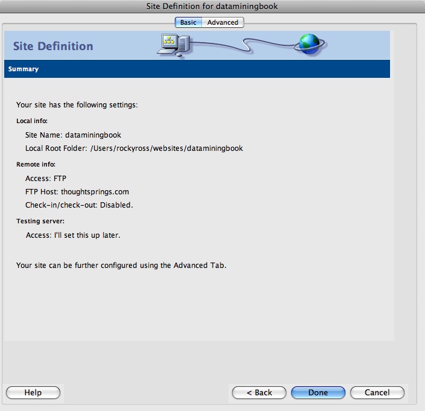This screenshot has height=411, width=425.
Task: Click the Done button
Action: 318,392
